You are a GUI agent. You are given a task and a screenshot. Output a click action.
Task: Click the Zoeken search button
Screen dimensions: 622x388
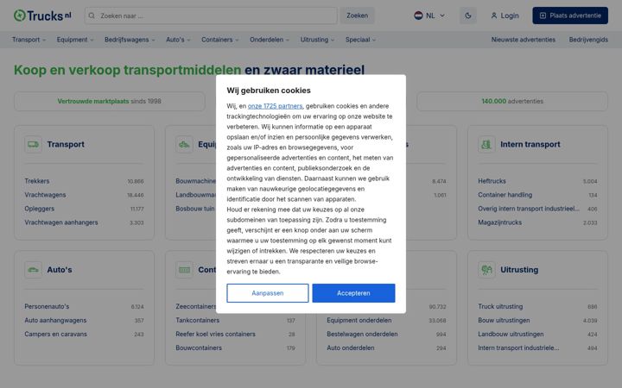pyautogui.click(x=357, y=16)
